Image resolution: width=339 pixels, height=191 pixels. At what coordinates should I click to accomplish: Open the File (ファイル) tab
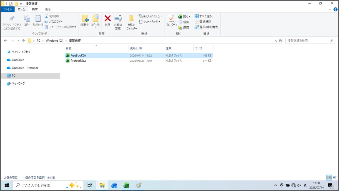click(x=8, y=9)
